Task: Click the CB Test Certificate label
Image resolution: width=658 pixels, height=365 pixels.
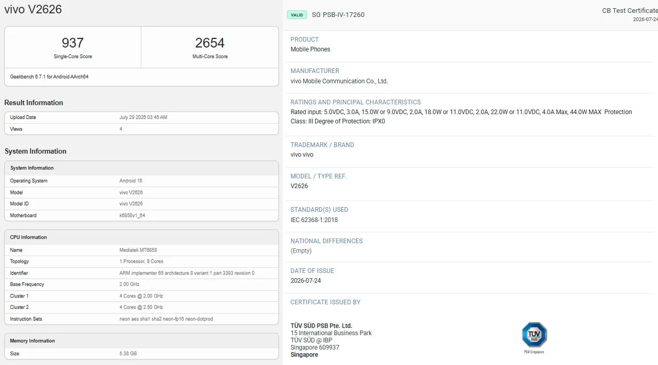Action: [630, 11]
